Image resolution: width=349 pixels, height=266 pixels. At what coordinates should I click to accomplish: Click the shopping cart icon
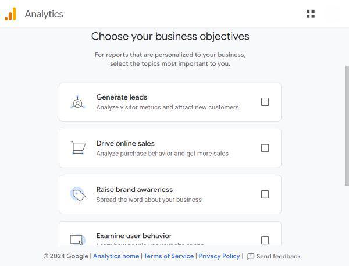[x=78, y=148]
